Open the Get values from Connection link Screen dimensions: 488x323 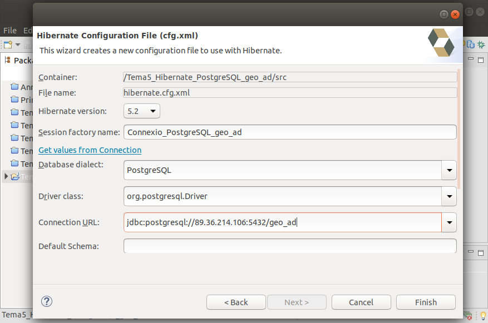[90, 150]
